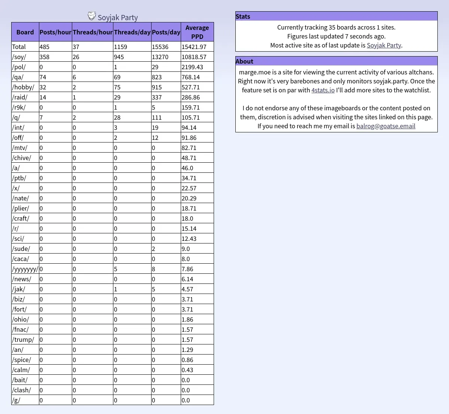Select the /raid/ board cell
449x414 pixels.
pyautogui.click(x=25, y=97)
